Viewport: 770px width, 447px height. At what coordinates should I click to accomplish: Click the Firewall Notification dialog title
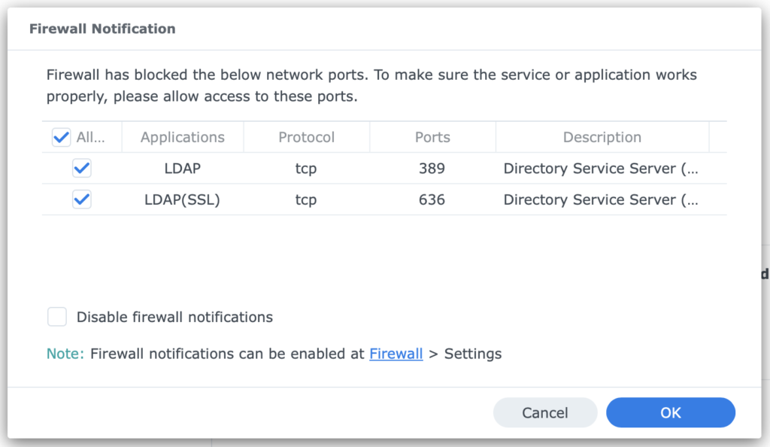(x=102, y=28)
